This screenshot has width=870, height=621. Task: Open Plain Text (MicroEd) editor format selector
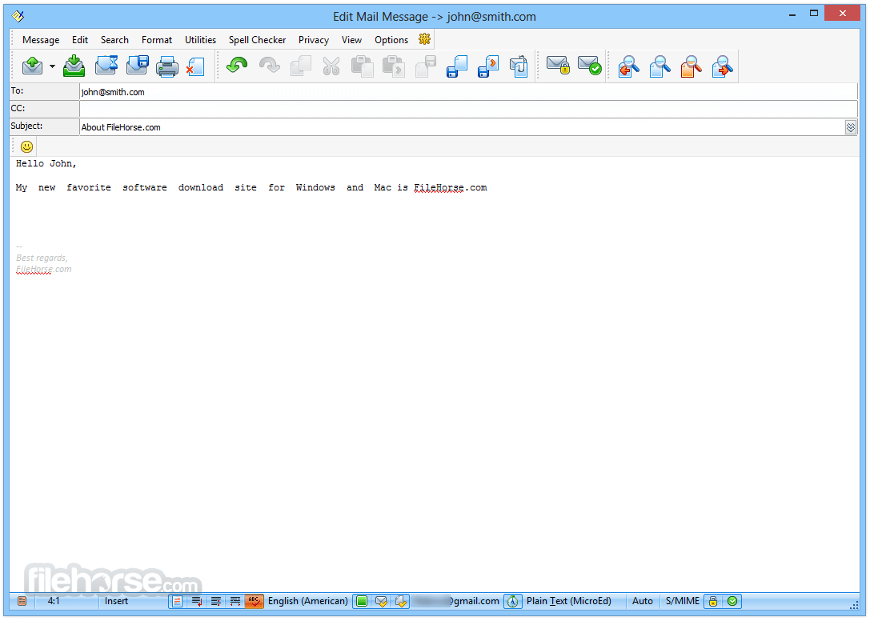pyautogui.click(x=569, y=601)
